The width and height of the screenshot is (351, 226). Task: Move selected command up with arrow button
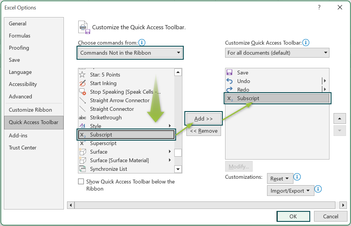[339, 118]
